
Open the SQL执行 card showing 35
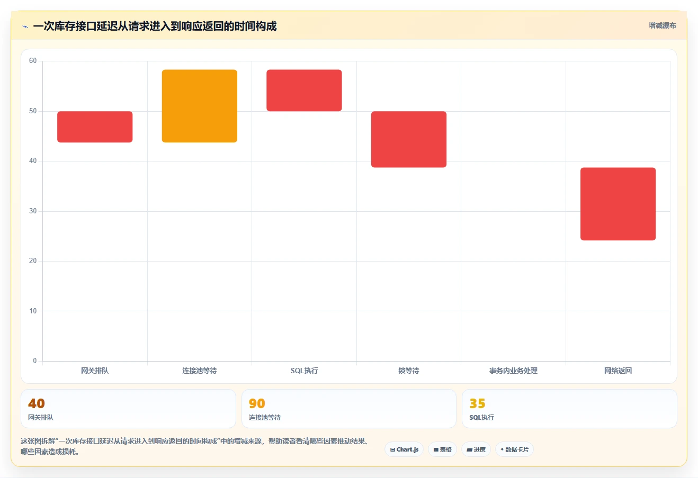pyautogui.click(x=569, y=409)
